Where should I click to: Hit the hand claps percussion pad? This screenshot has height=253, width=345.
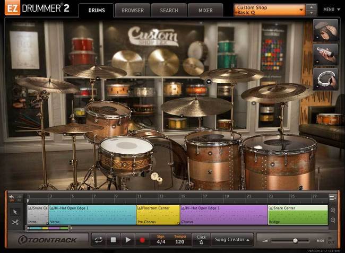pos(326,30)
